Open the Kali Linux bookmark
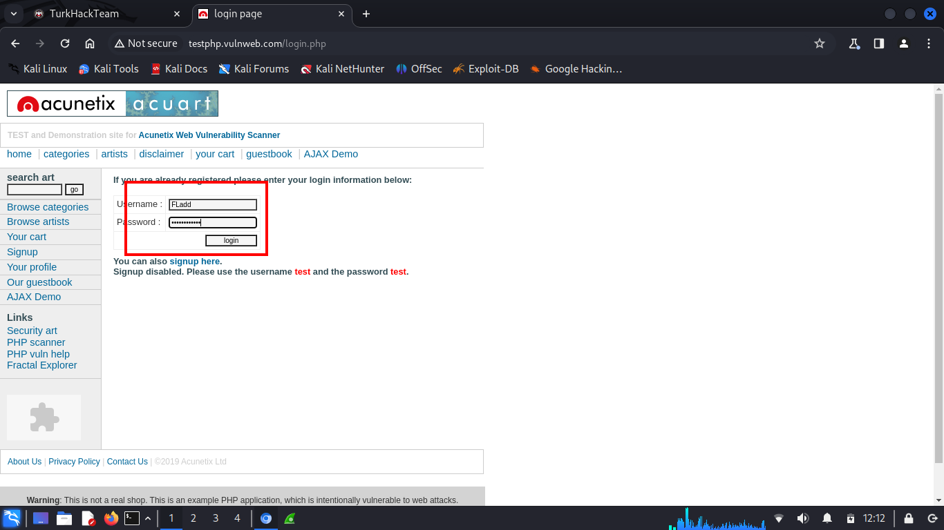 pos(37,69)
